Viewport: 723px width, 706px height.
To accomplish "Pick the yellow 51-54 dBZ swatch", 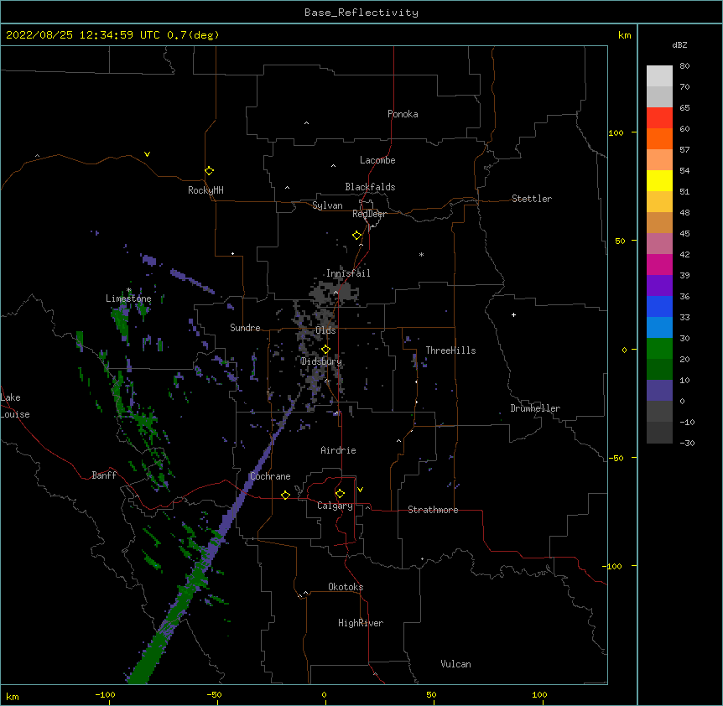I will [659, 180].
